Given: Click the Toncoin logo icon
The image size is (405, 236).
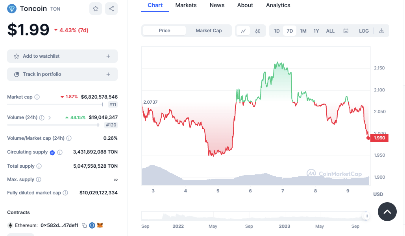Looking at the screenshot, I should coord(12,9).
